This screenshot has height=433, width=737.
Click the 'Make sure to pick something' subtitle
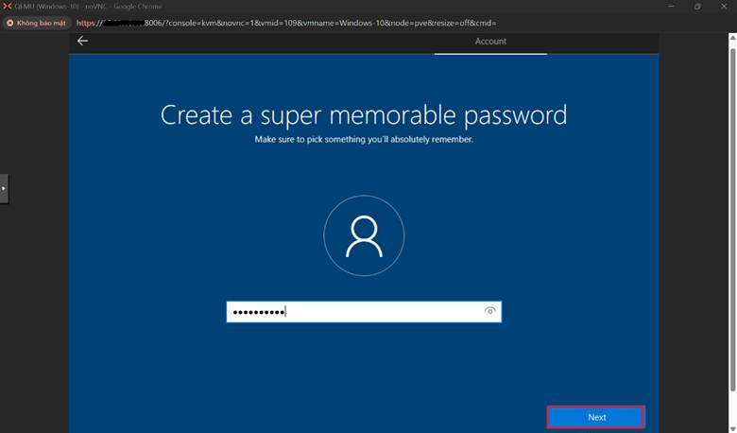coord(364,139)
